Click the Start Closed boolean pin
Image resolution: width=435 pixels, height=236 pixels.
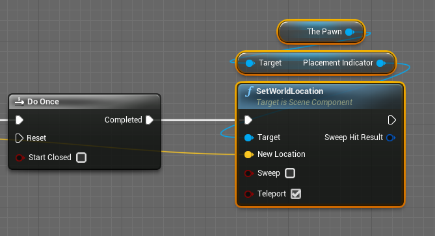20,158
